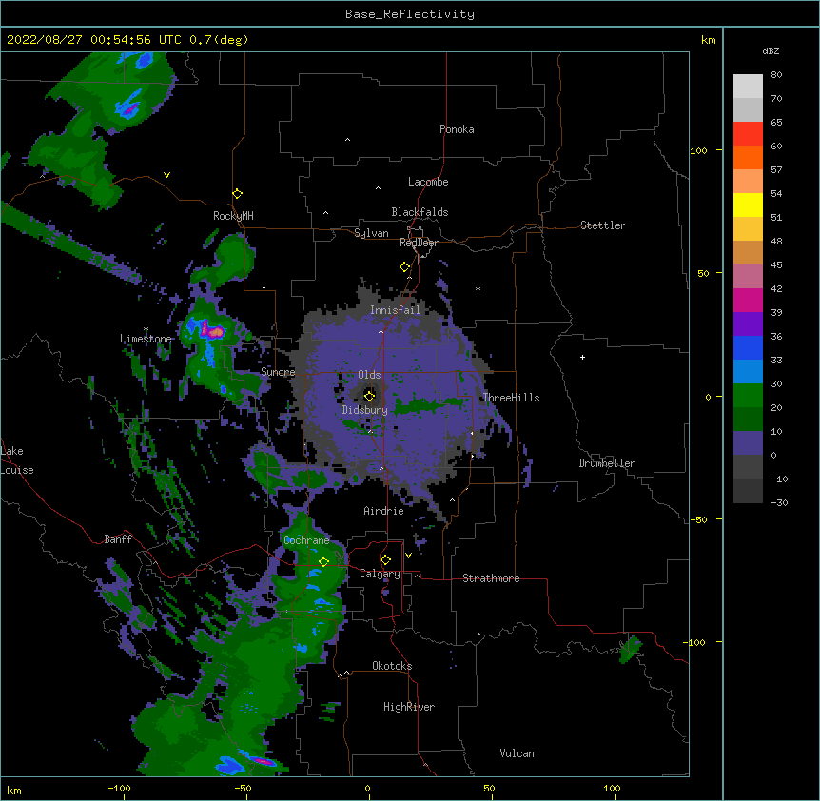Select the km unit label at bottom left
Viewport: 820px width, 801px height.
(14, 790)
